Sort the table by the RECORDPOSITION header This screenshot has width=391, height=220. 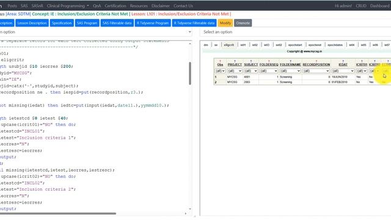[x=316, y=65]
